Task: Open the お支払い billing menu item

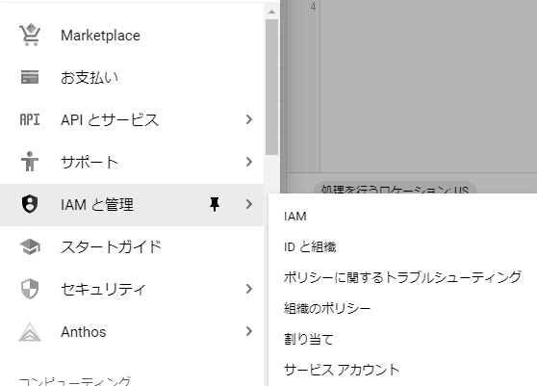Action: (132, 77)
